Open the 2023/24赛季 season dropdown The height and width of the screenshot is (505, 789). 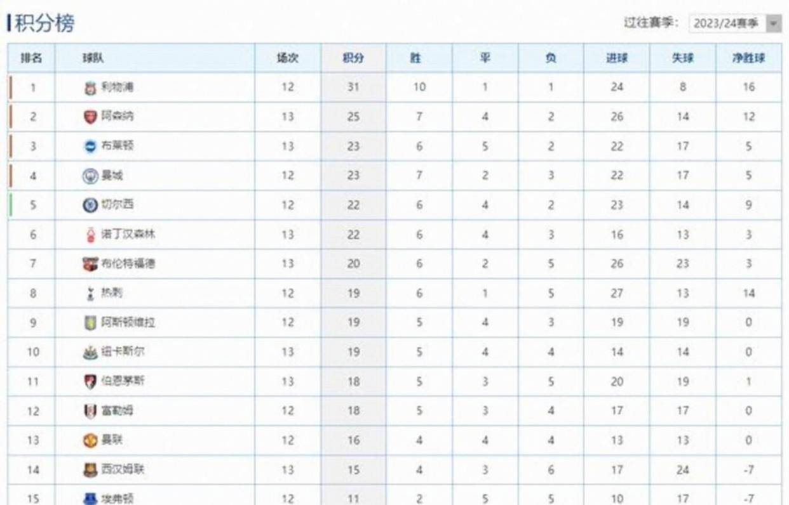[728, 23]
